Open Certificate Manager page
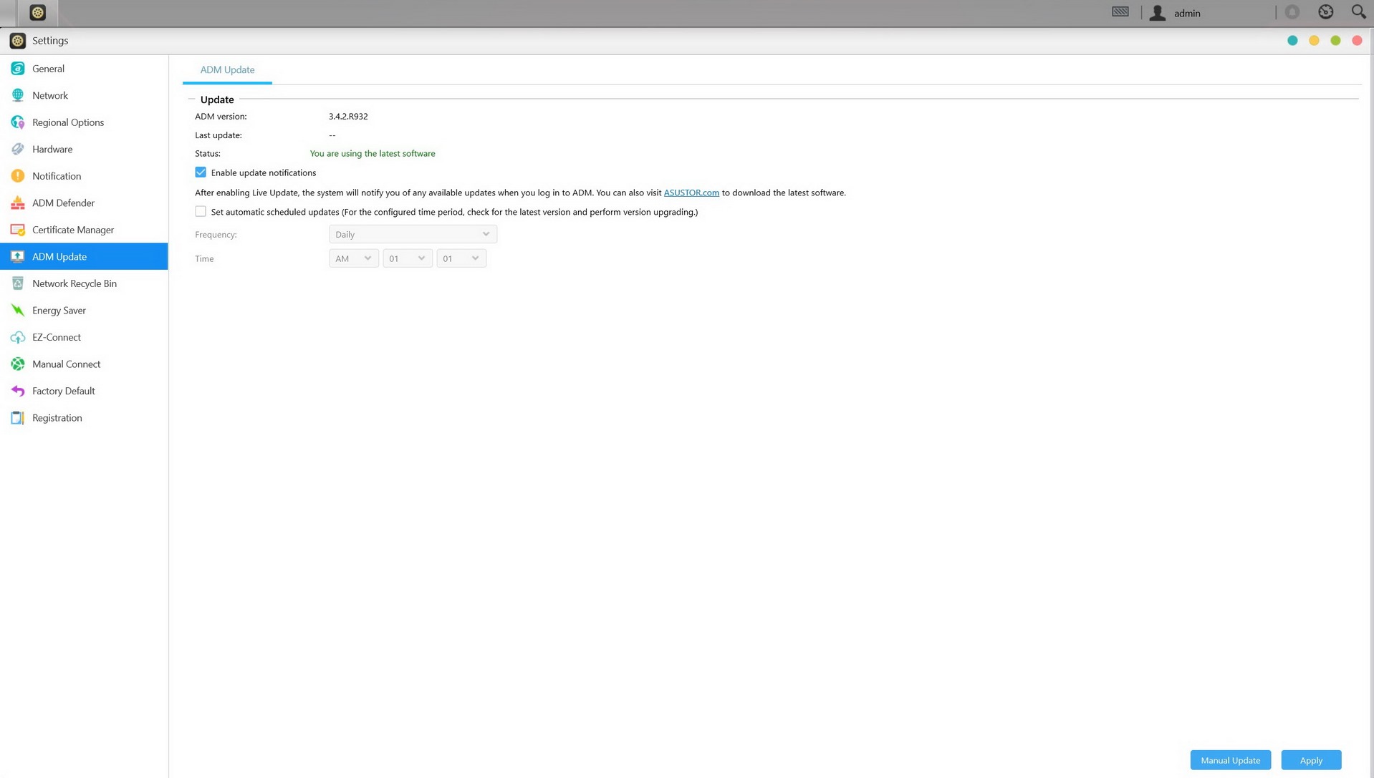The height and width of the screenshot is (778, 1374). point(84,230)
